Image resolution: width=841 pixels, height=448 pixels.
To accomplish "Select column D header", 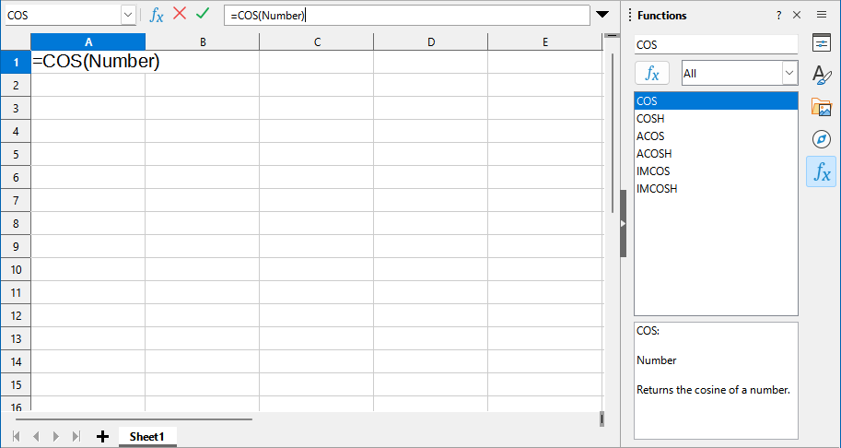I will pyautogui.click(x=431, y=41).
